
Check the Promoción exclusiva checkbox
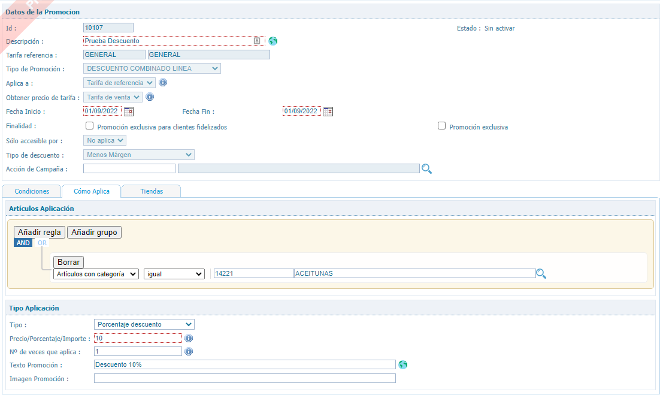[x=442, y=126]
